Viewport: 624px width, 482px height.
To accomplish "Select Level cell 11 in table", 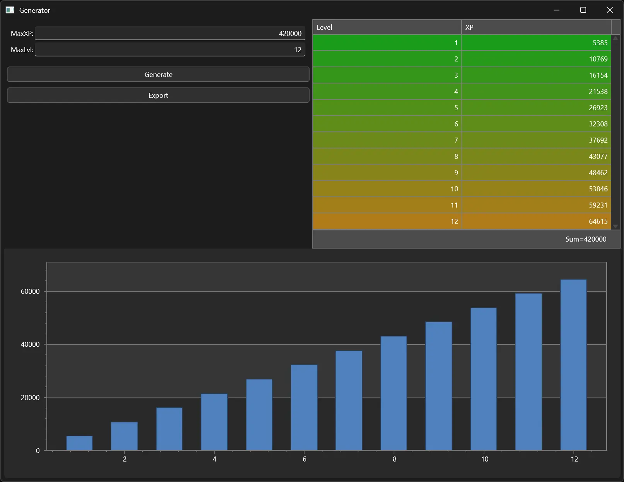I will (x=387, y=205).
